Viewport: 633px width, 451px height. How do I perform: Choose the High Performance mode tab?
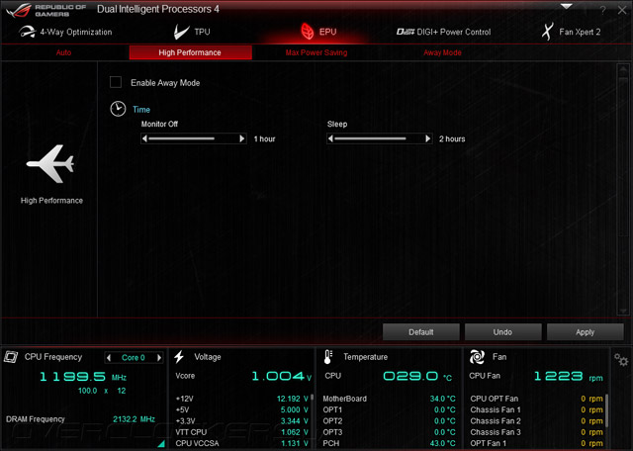coord(190,52)
